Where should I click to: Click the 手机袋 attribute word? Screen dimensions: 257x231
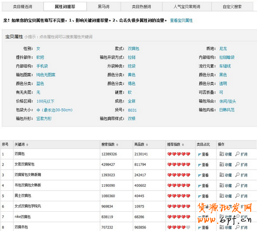(x=42, y=66)
